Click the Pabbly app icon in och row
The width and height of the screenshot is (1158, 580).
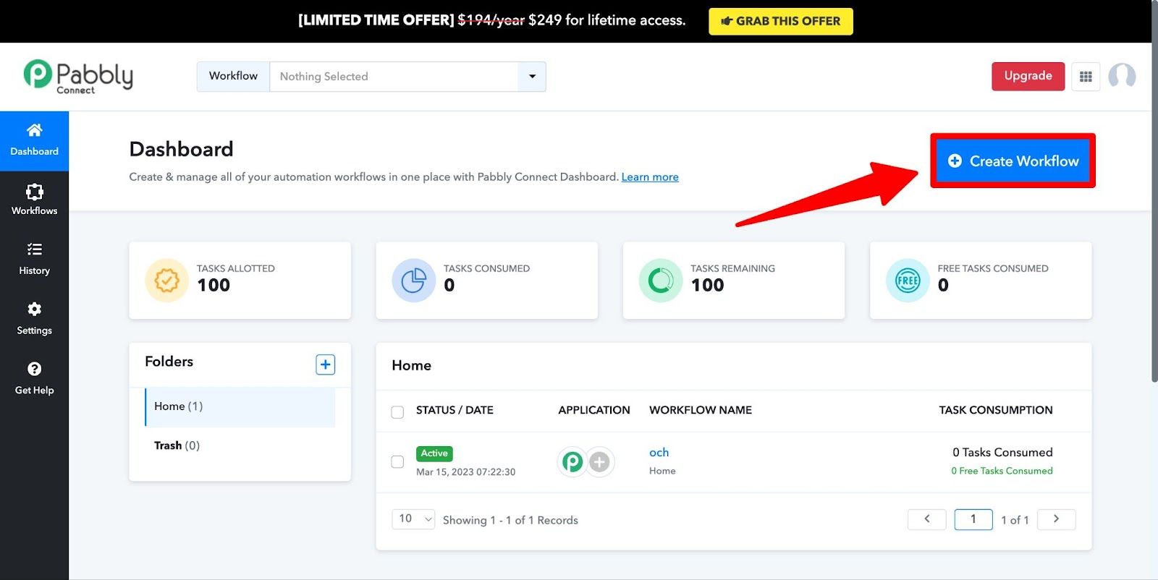[572, 461]
